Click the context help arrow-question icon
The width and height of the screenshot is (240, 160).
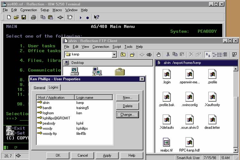tap(96, 17)
